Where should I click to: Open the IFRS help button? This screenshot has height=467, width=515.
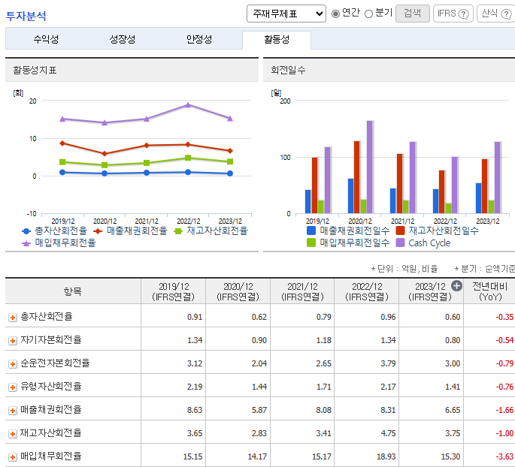[x=453, y=14]
